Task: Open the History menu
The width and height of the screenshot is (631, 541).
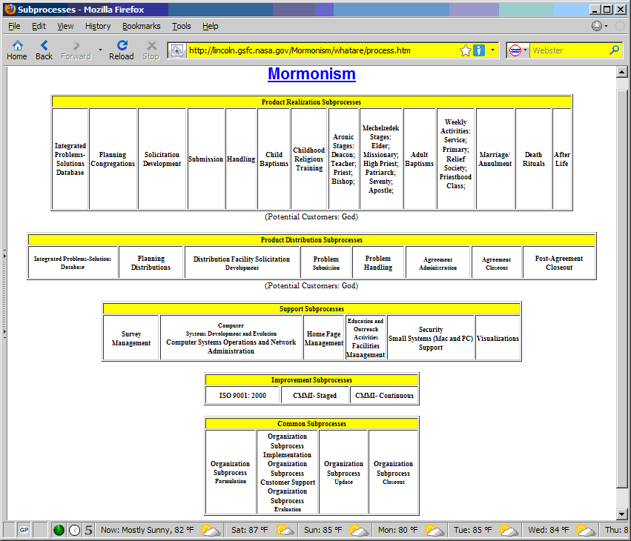Action: [x=98, y=26]
